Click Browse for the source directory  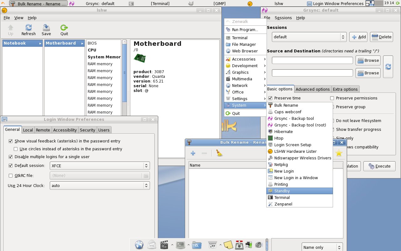click(x=368, y=60)
